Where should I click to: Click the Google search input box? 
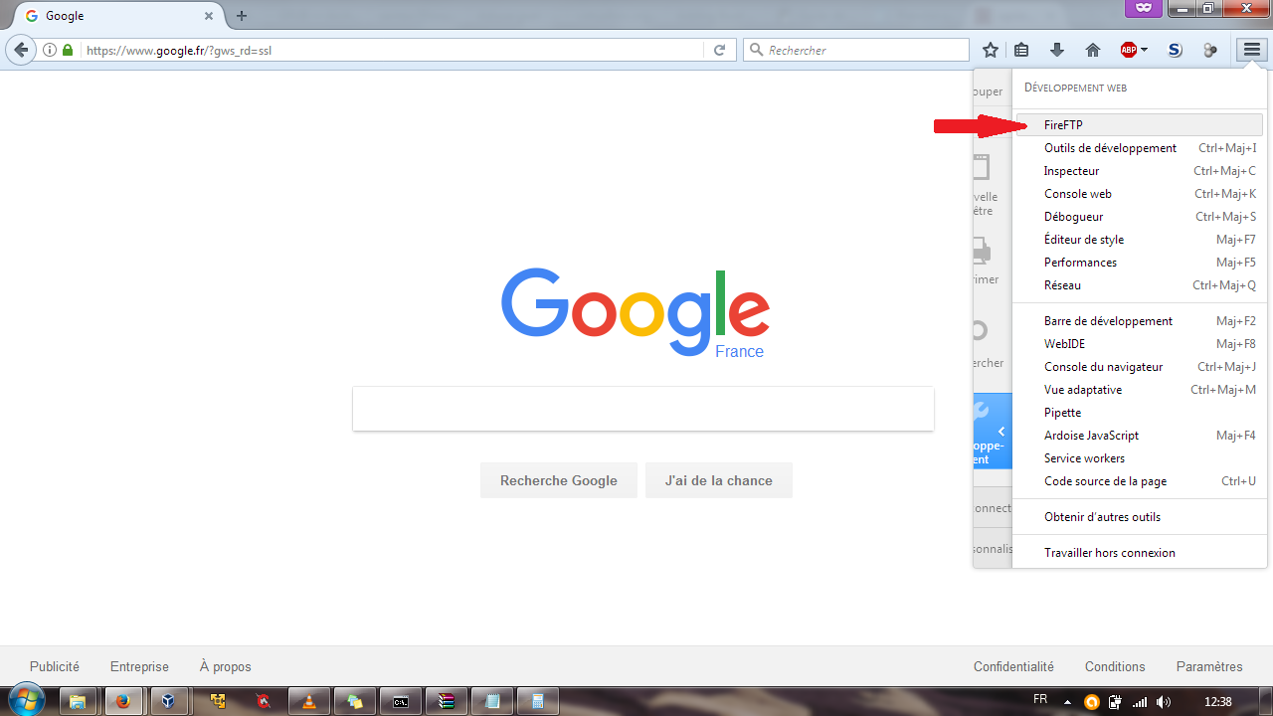tap(642, 409)
